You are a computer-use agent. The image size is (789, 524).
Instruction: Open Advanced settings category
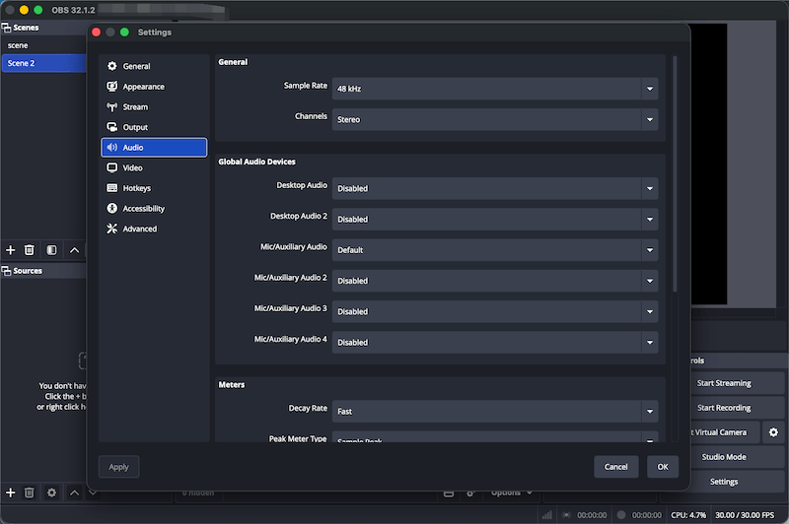[154, 229]
